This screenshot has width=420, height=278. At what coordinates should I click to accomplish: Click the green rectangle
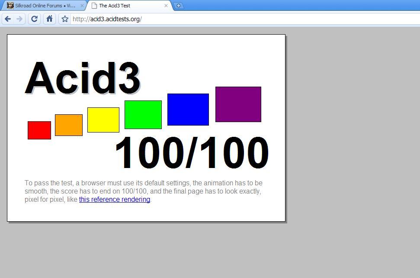click(x=143, y=115)
